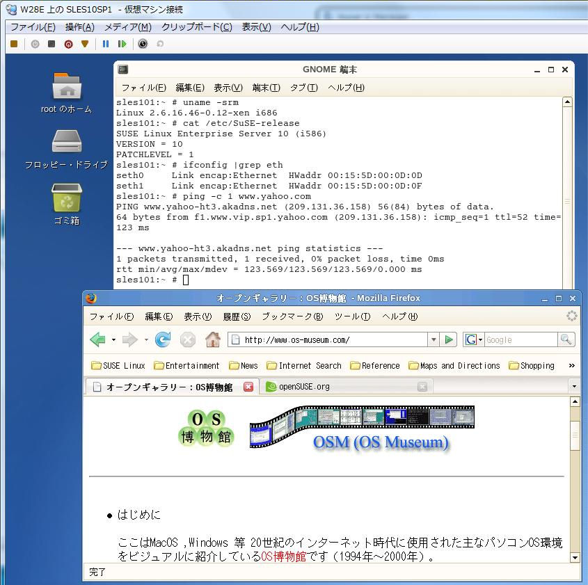Viewport: 588px width, 585px height.
Task: Open Firefox's ツール(T) menu
Action: point(353,316)
